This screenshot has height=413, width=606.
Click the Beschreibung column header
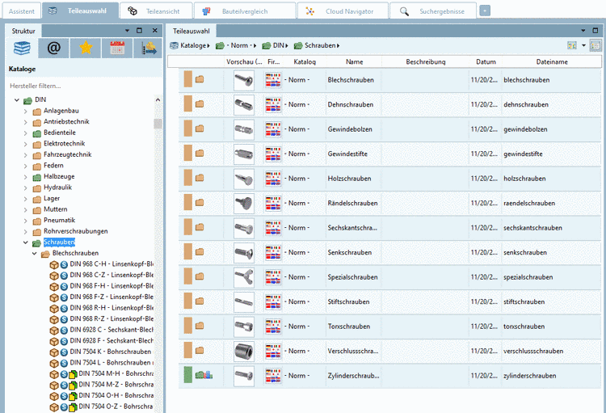[x=426, y=62]
